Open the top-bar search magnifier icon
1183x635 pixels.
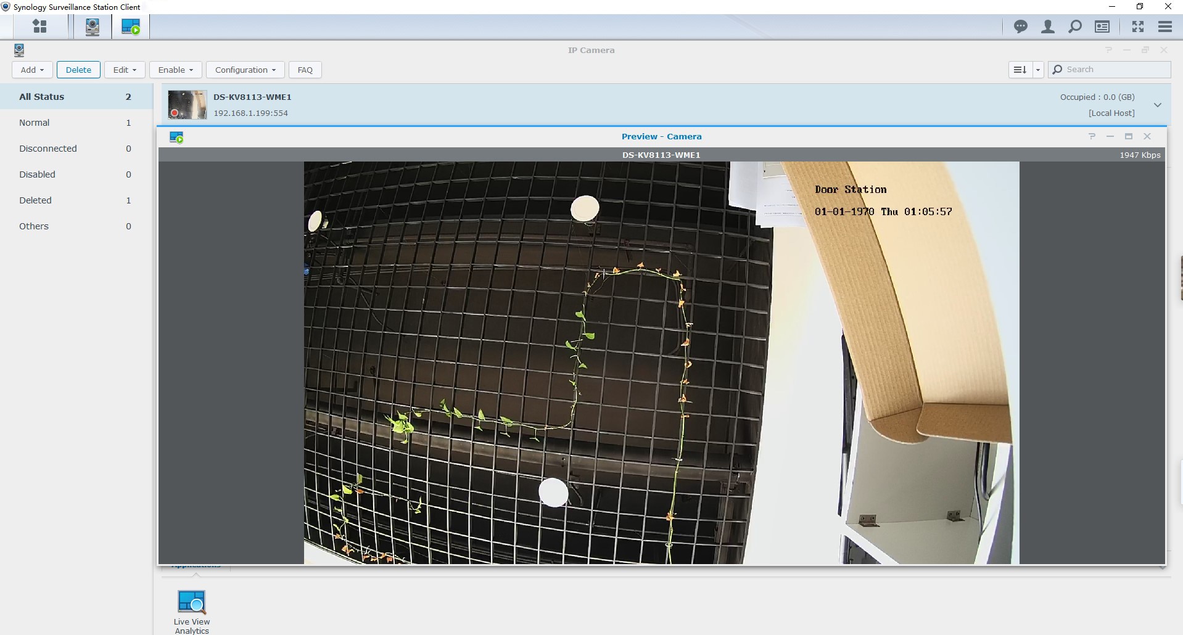1075,27
